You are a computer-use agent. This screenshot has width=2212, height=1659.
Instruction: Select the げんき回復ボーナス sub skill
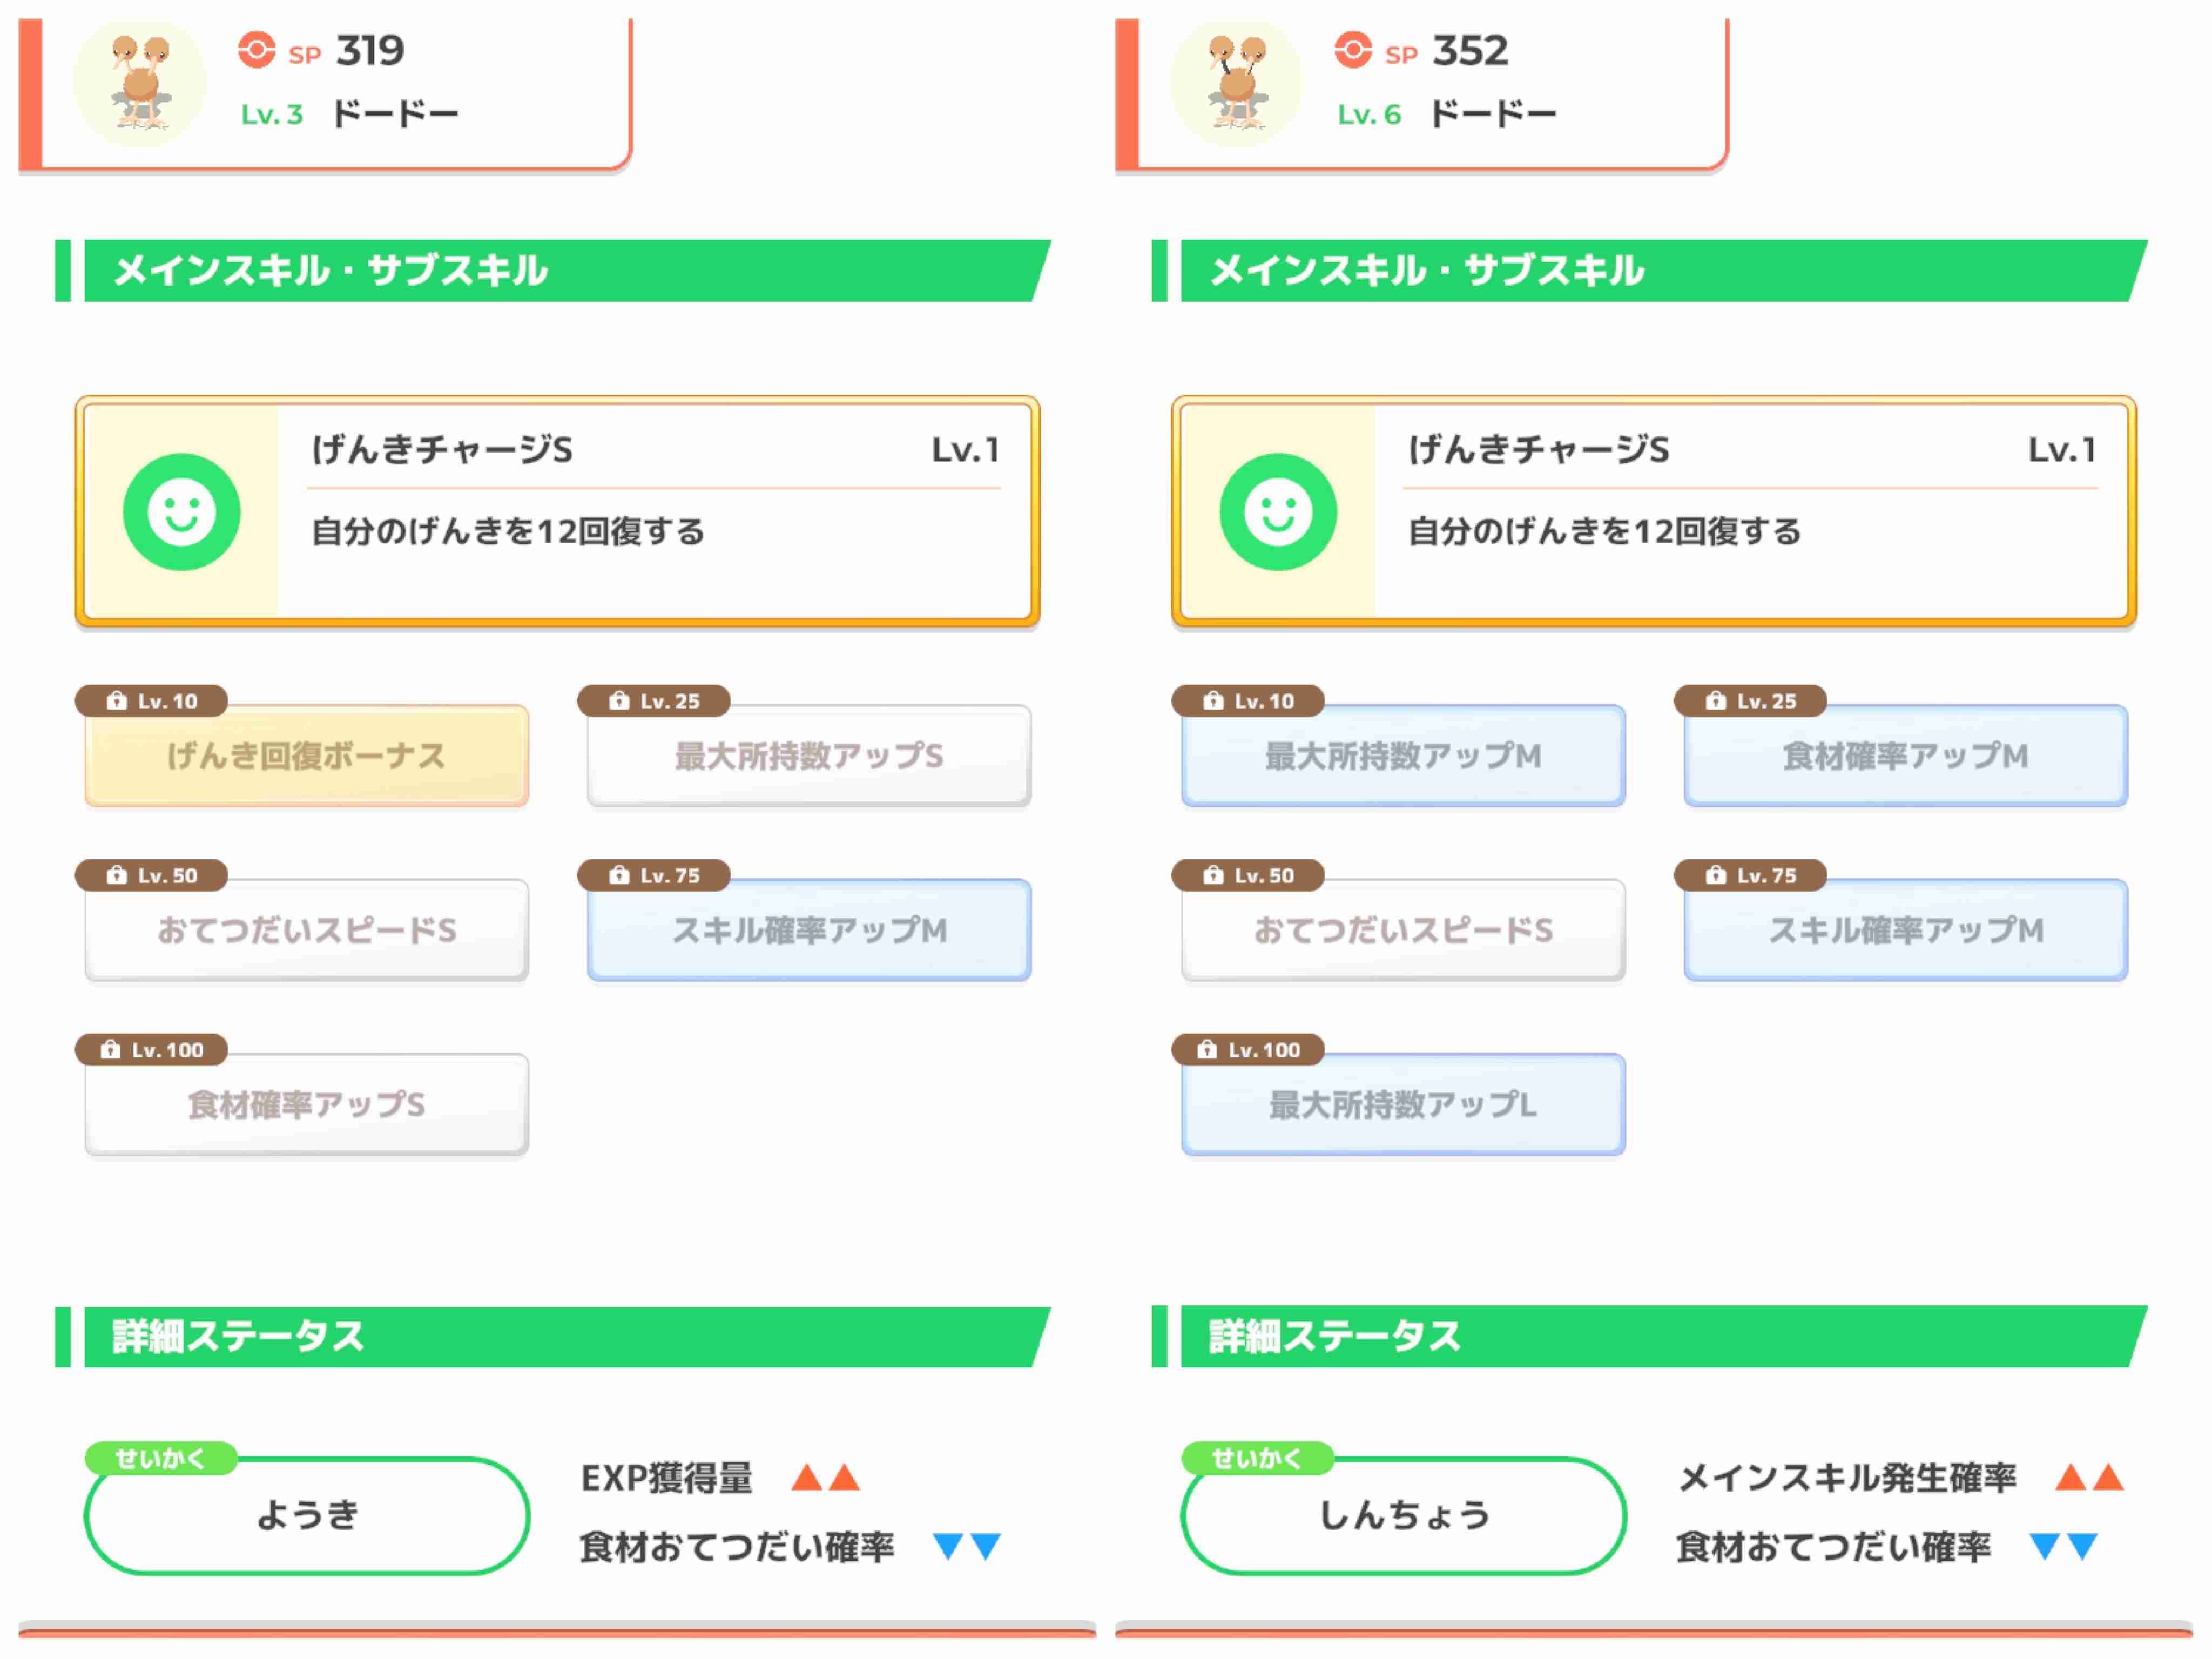pyautogui.click(x=306, y=756)
